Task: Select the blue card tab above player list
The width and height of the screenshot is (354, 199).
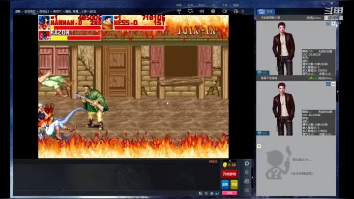Action: [x=265, y=11]
